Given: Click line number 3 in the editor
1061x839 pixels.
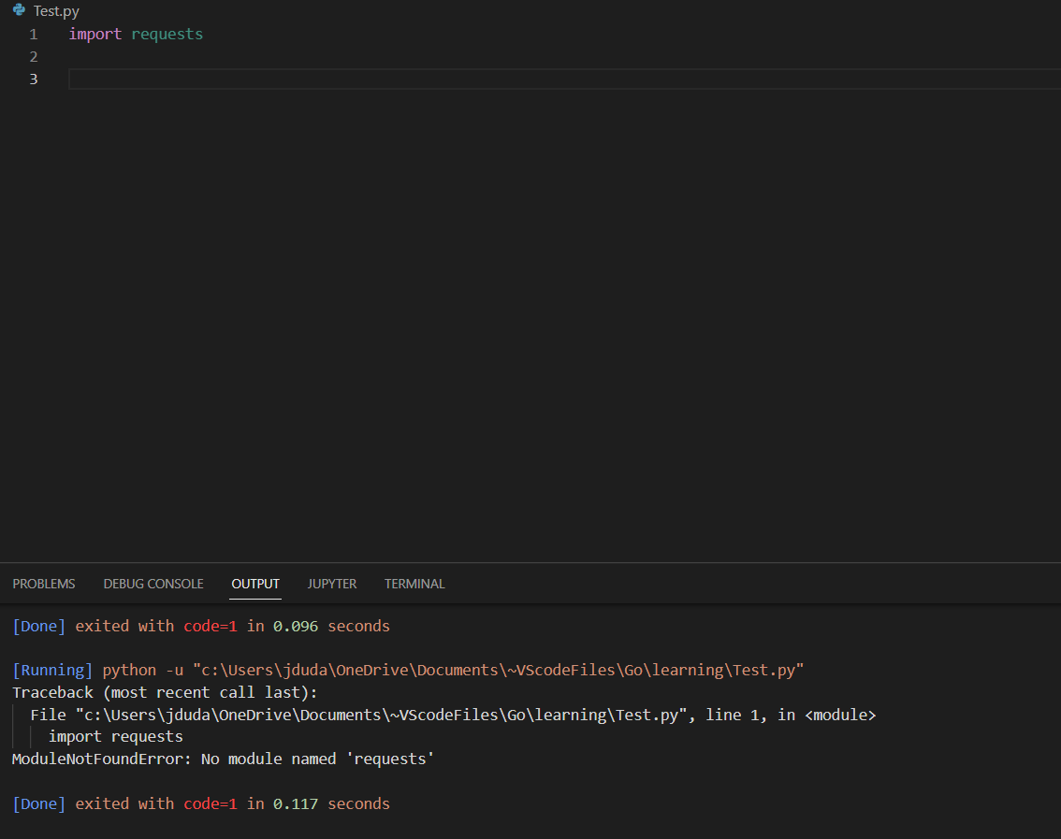Looking at the screenshot, I should tap(33, 79).
